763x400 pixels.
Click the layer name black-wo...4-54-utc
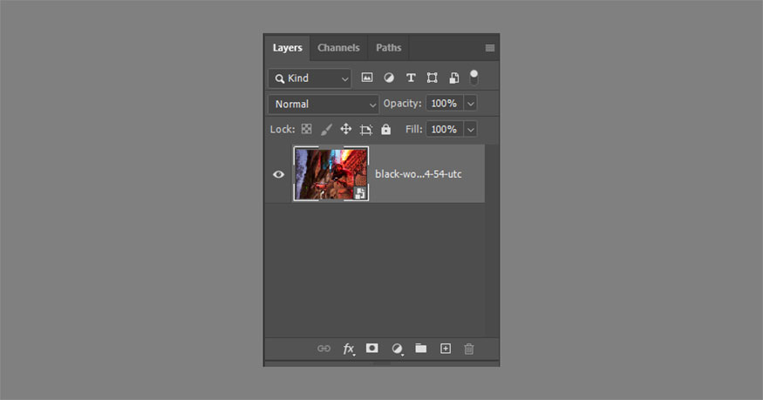click(x=418, y=174)
